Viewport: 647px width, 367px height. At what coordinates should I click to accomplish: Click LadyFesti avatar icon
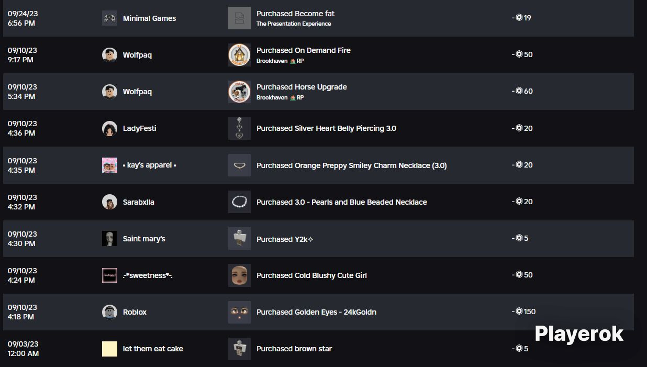click(x=109, y=128)
